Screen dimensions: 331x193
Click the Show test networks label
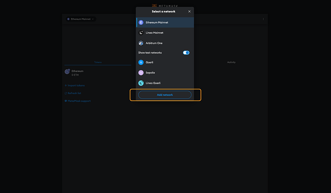point(150,53)
